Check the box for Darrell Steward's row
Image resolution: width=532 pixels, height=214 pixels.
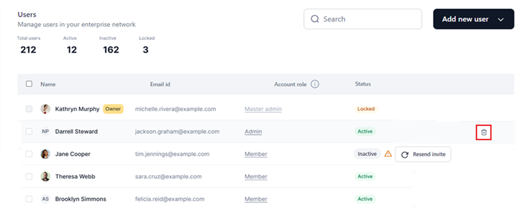pyautogui.click(x=29, y=132)
